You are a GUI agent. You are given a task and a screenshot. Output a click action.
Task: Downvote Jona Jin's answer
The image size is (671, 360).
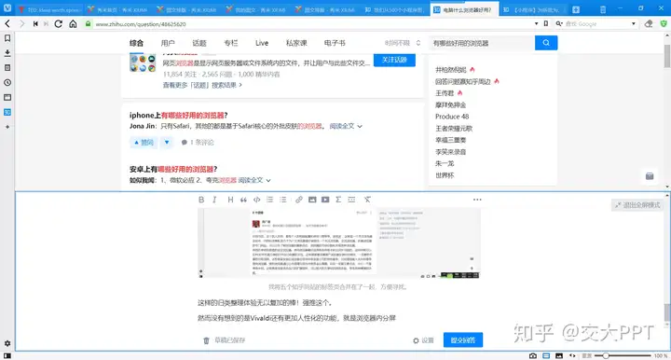(x=167, y=143)
